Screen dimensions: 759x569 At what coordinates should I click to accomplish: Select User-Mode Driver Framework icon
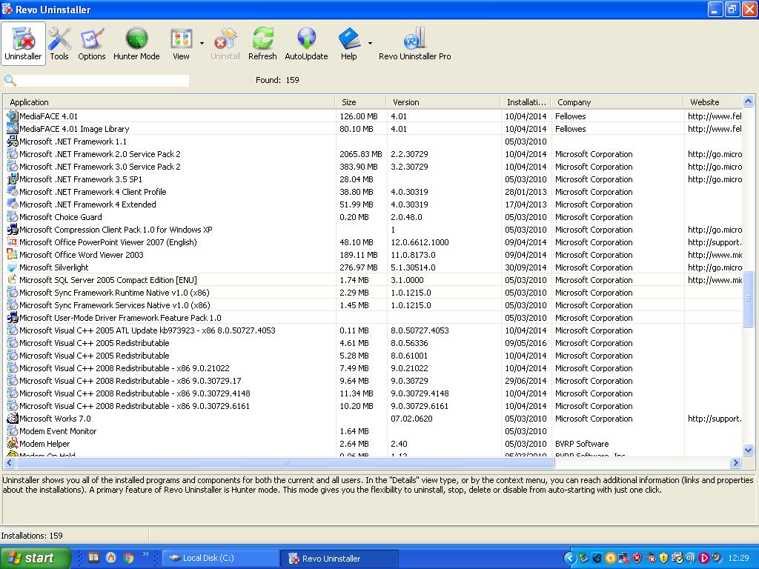tap(12, 317)
